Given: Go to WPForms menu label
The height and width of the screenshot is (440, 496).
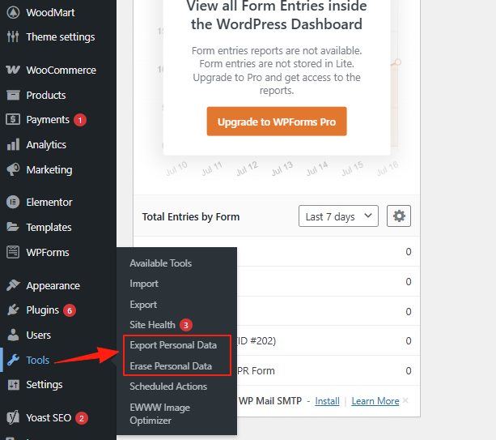Looking at the screenshot, I should [48, 253].
